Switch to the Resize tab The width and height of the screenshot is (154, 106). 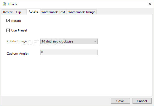(x=8, y=12)
